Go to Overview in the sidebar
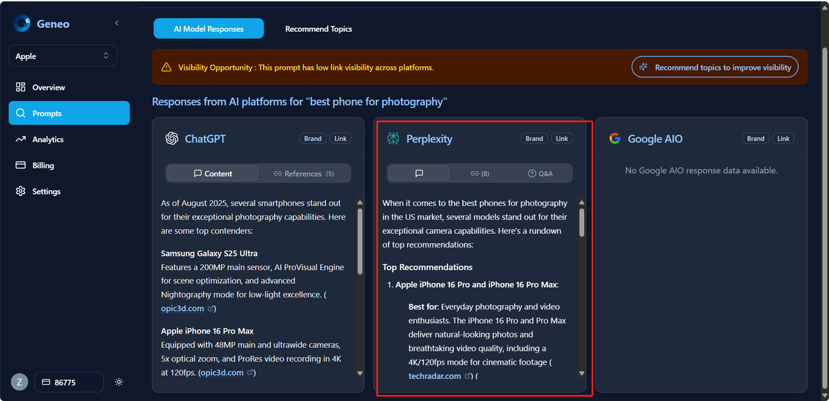Screen dimensions: 829x401 point(69,87)
